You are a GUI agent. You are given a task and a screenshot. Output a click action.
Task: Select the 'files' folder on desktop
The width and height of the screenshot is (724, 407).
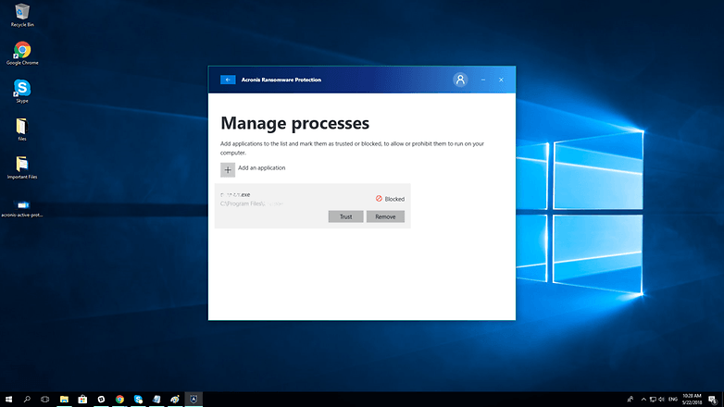[22, 126]
